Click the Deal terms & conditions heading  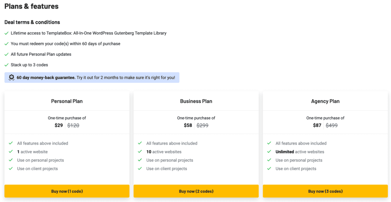(x=32, y=22)
